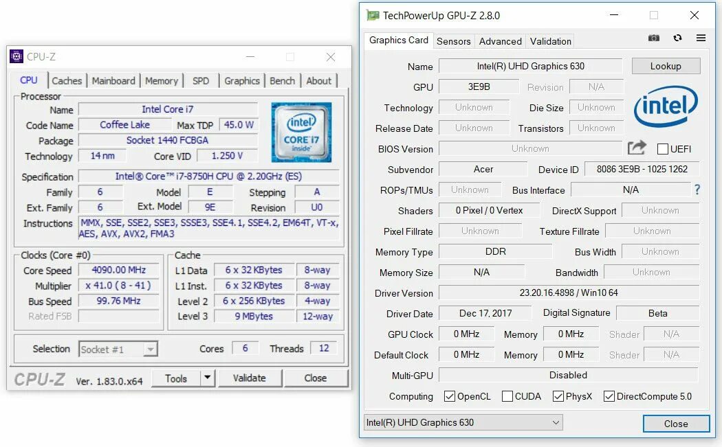
Task: Click the Instructions list in CPU-Z
Action: 208,228
